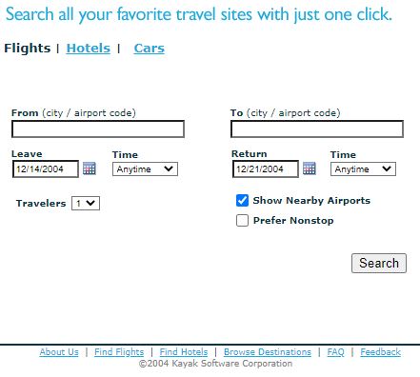Select the Flights tab

coord(28,49)
